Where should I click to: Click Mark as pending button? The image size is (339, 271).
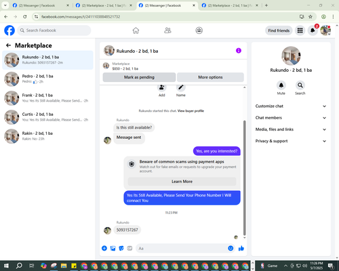click(x=139, y=77)
